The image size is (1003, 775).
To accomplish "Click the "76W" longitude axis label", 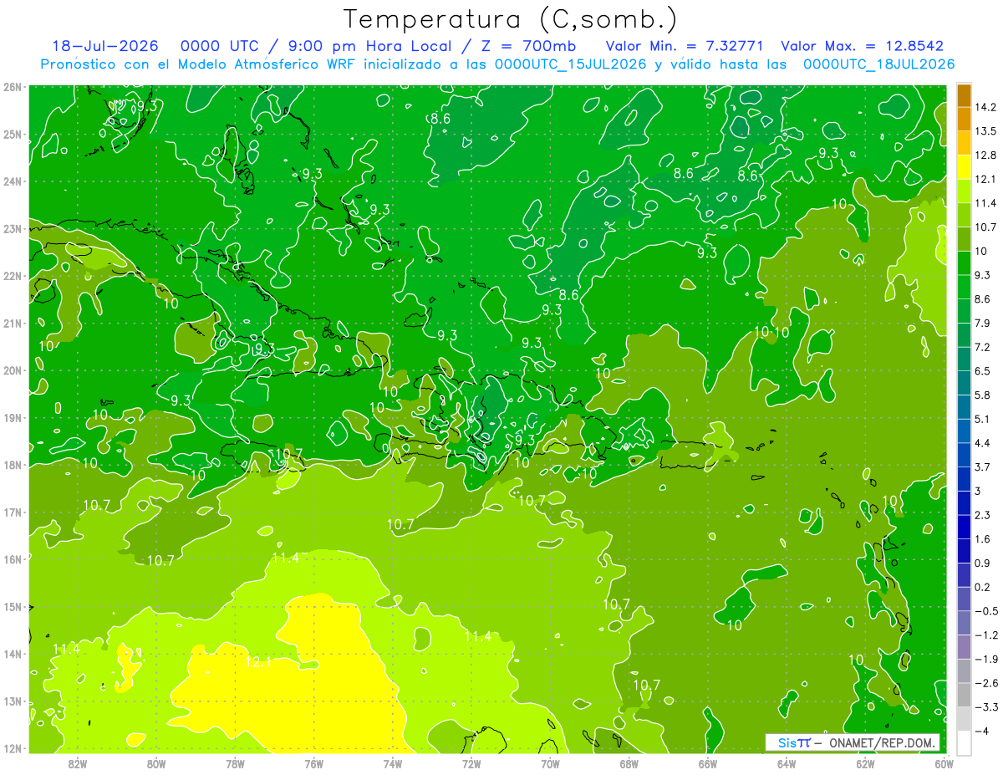I will [x=314, y=763].
